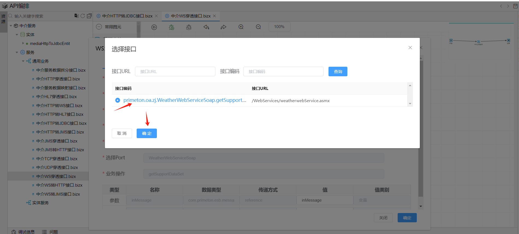519x234 pixels.
Task: Zoom out using magnifier minus icon
Action: coord(258,27)
